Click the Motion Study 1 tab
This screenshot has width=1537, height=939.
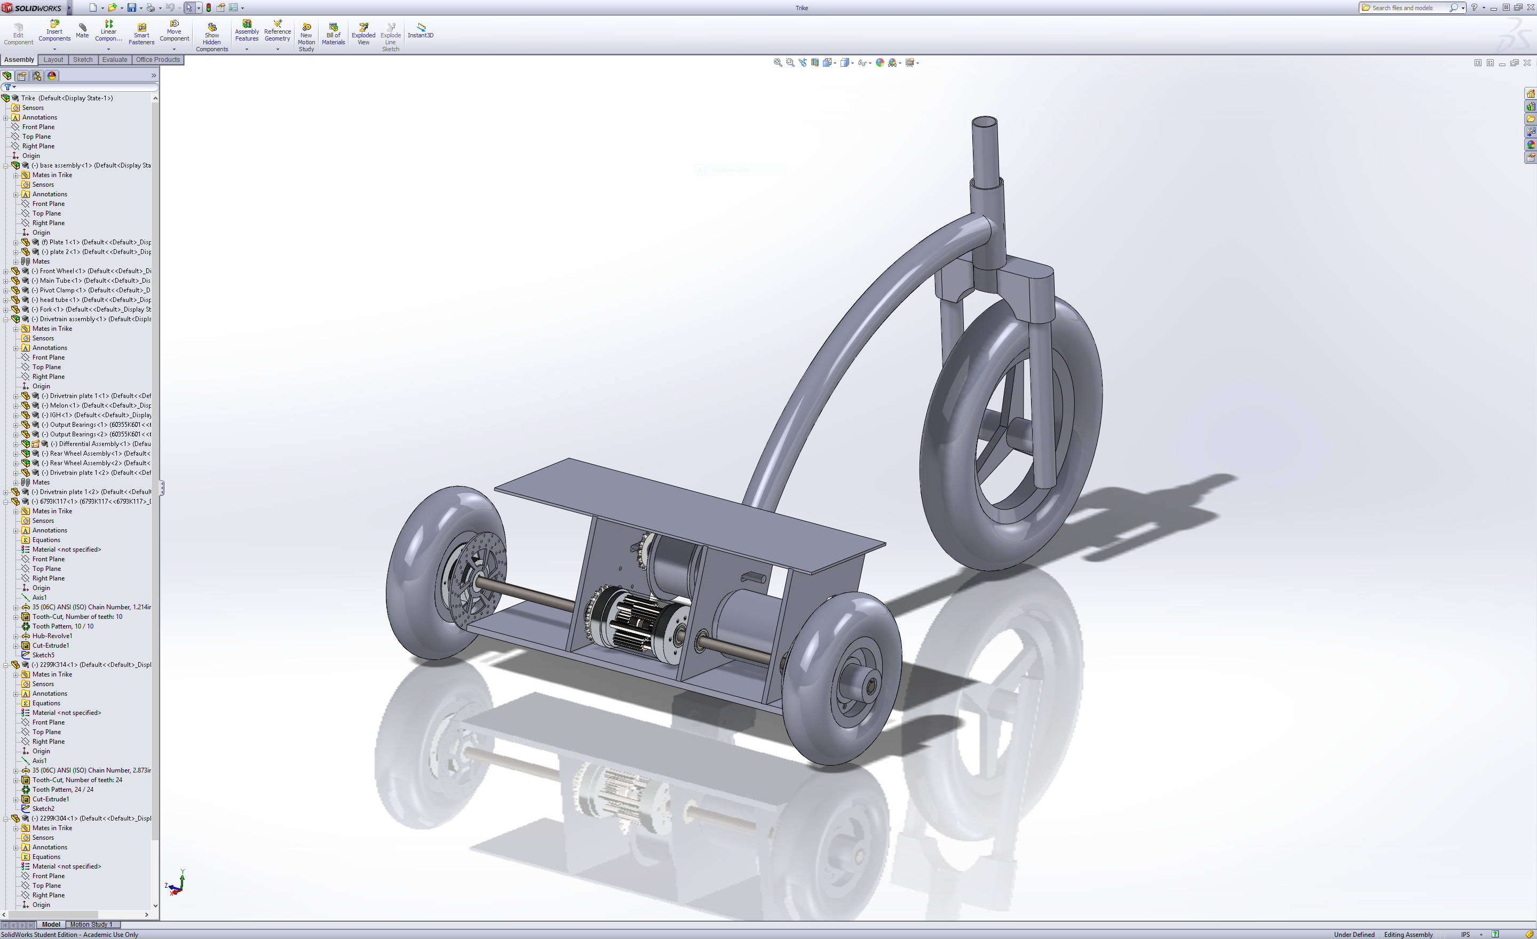pyautogui.click(x=92, y=924)
